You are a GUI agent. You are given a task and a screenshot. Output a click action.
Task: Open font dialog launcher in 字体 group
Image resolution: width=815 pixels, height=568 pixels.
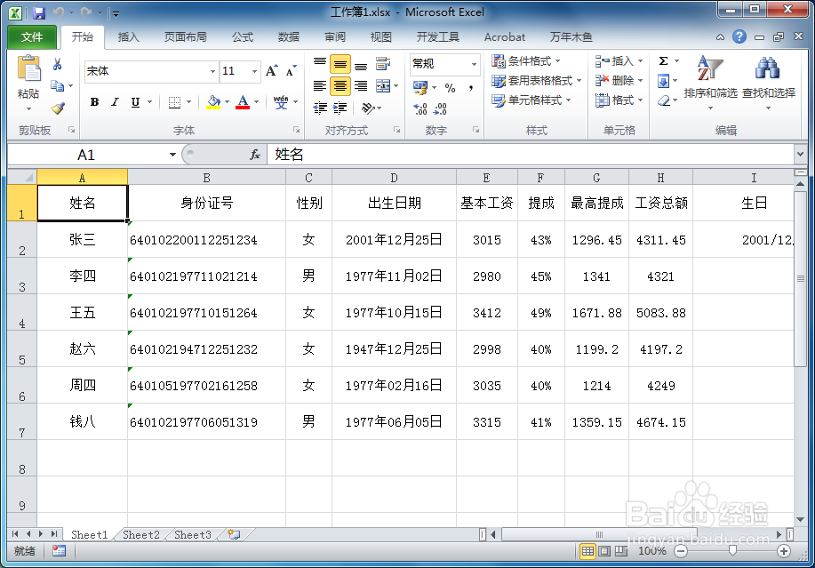[x=296, y=130]
